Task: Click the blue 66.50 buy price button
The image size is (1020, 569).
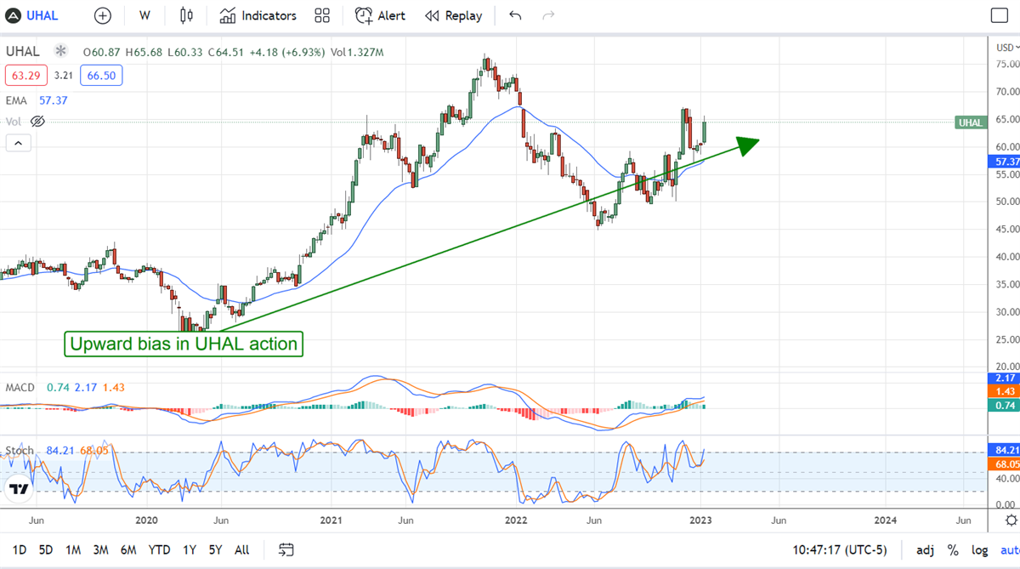Action: (101, 76)
